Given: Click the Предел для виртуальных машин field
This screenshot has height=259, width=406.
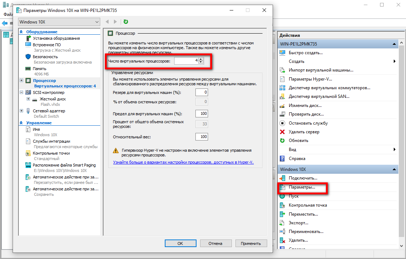Looking at the screenshot, I should [x=202, y=113].
